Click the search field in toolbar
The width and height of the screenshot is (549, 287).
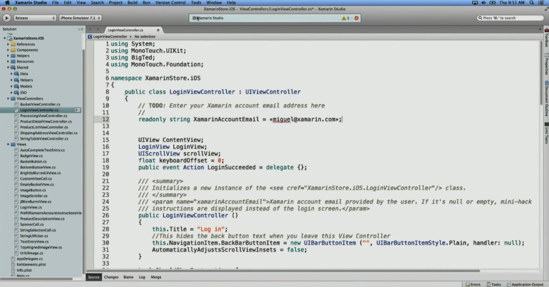coord(509,18)
